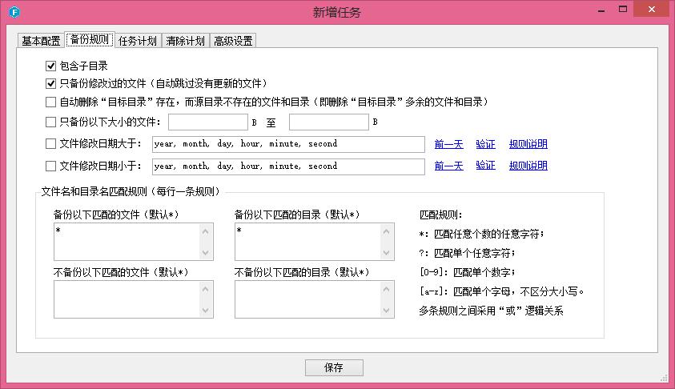The height and width of the screenshot is (389, 675).
Task: Minimize the 新增任务 window
Action: click(x=601, y=10)
